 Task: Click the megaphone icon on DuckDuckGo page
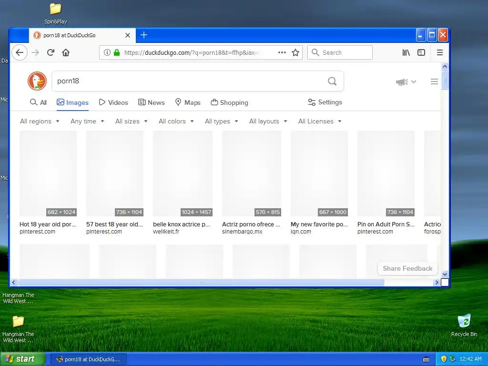[402, 82]
